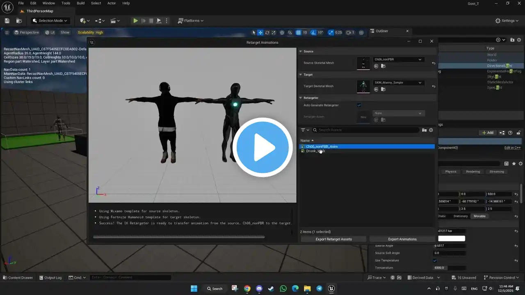The width and height of the screenshot is (525, 295).
Task: Click the white light color swatch
Action: pyautogui.click(x=452, y=238)
